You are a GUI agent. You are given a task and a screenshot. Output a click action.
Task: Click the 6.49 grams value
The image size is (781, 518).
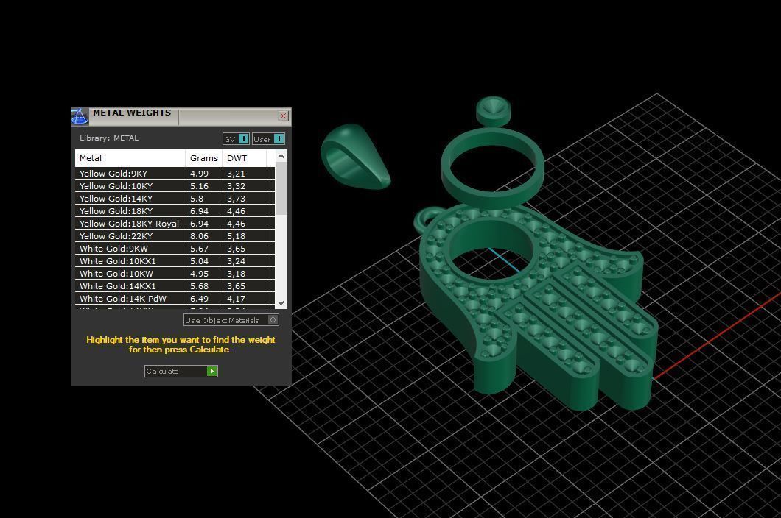[x=199, y=299]
